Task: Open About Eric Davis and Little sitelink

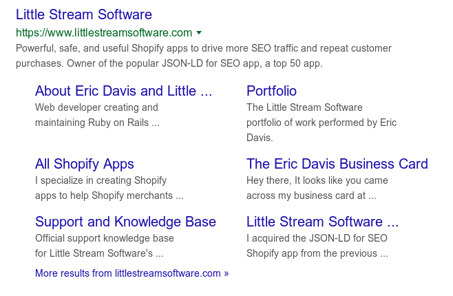Action: (x=124, y=91)
